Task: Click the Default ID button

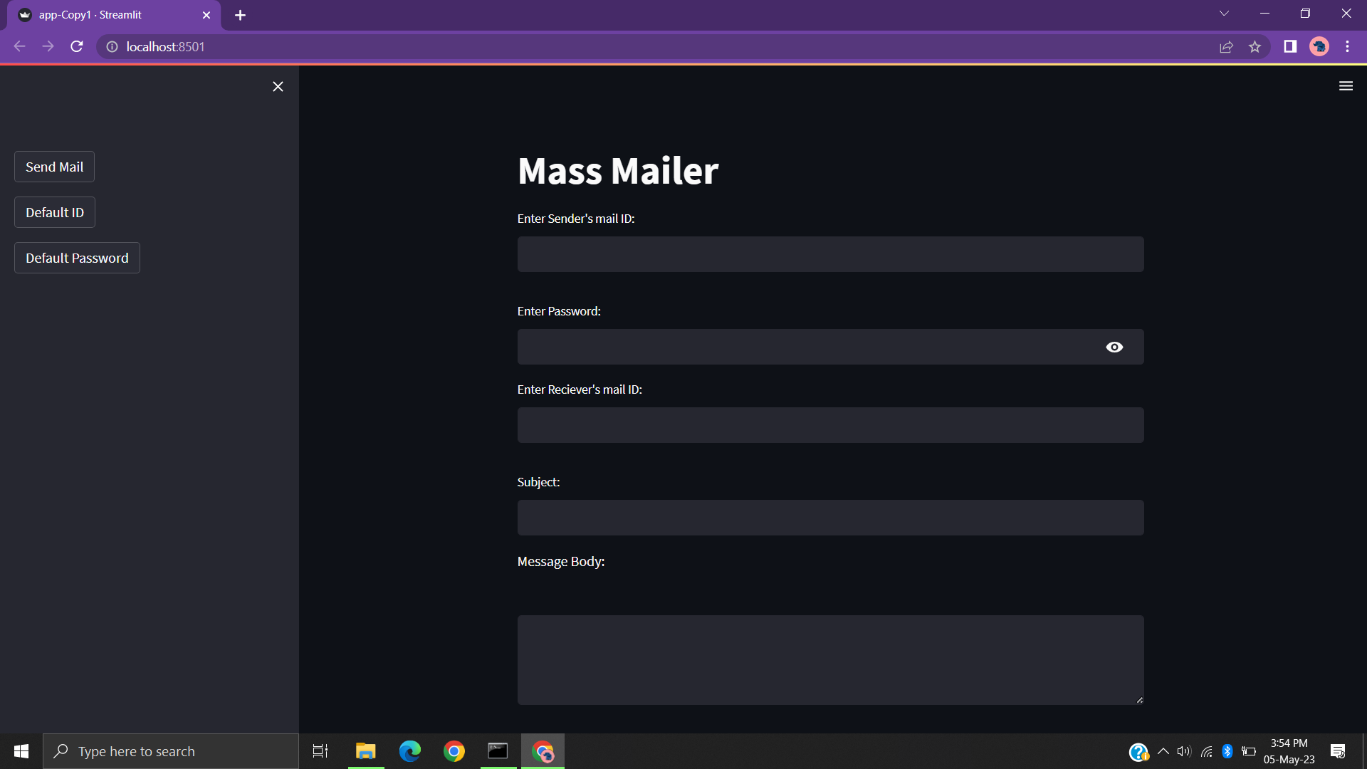Action: click(55, 212)
